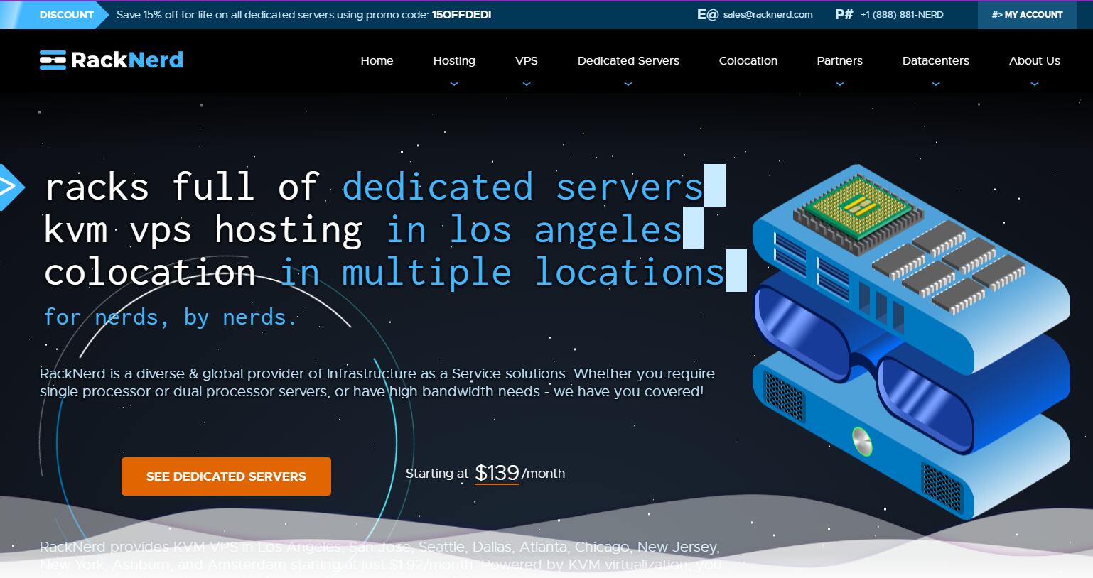The image size is (1093, 578).
Task: Expand the Hosting dropdown chevron
Action: tap(454, 84)
